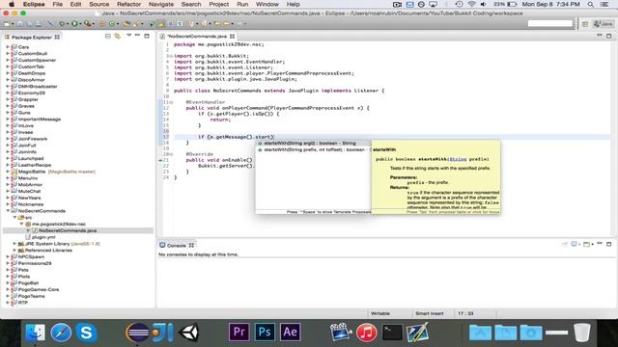Click the New Java Class toolbar icon
618x347 pixels.
(112, 24)
